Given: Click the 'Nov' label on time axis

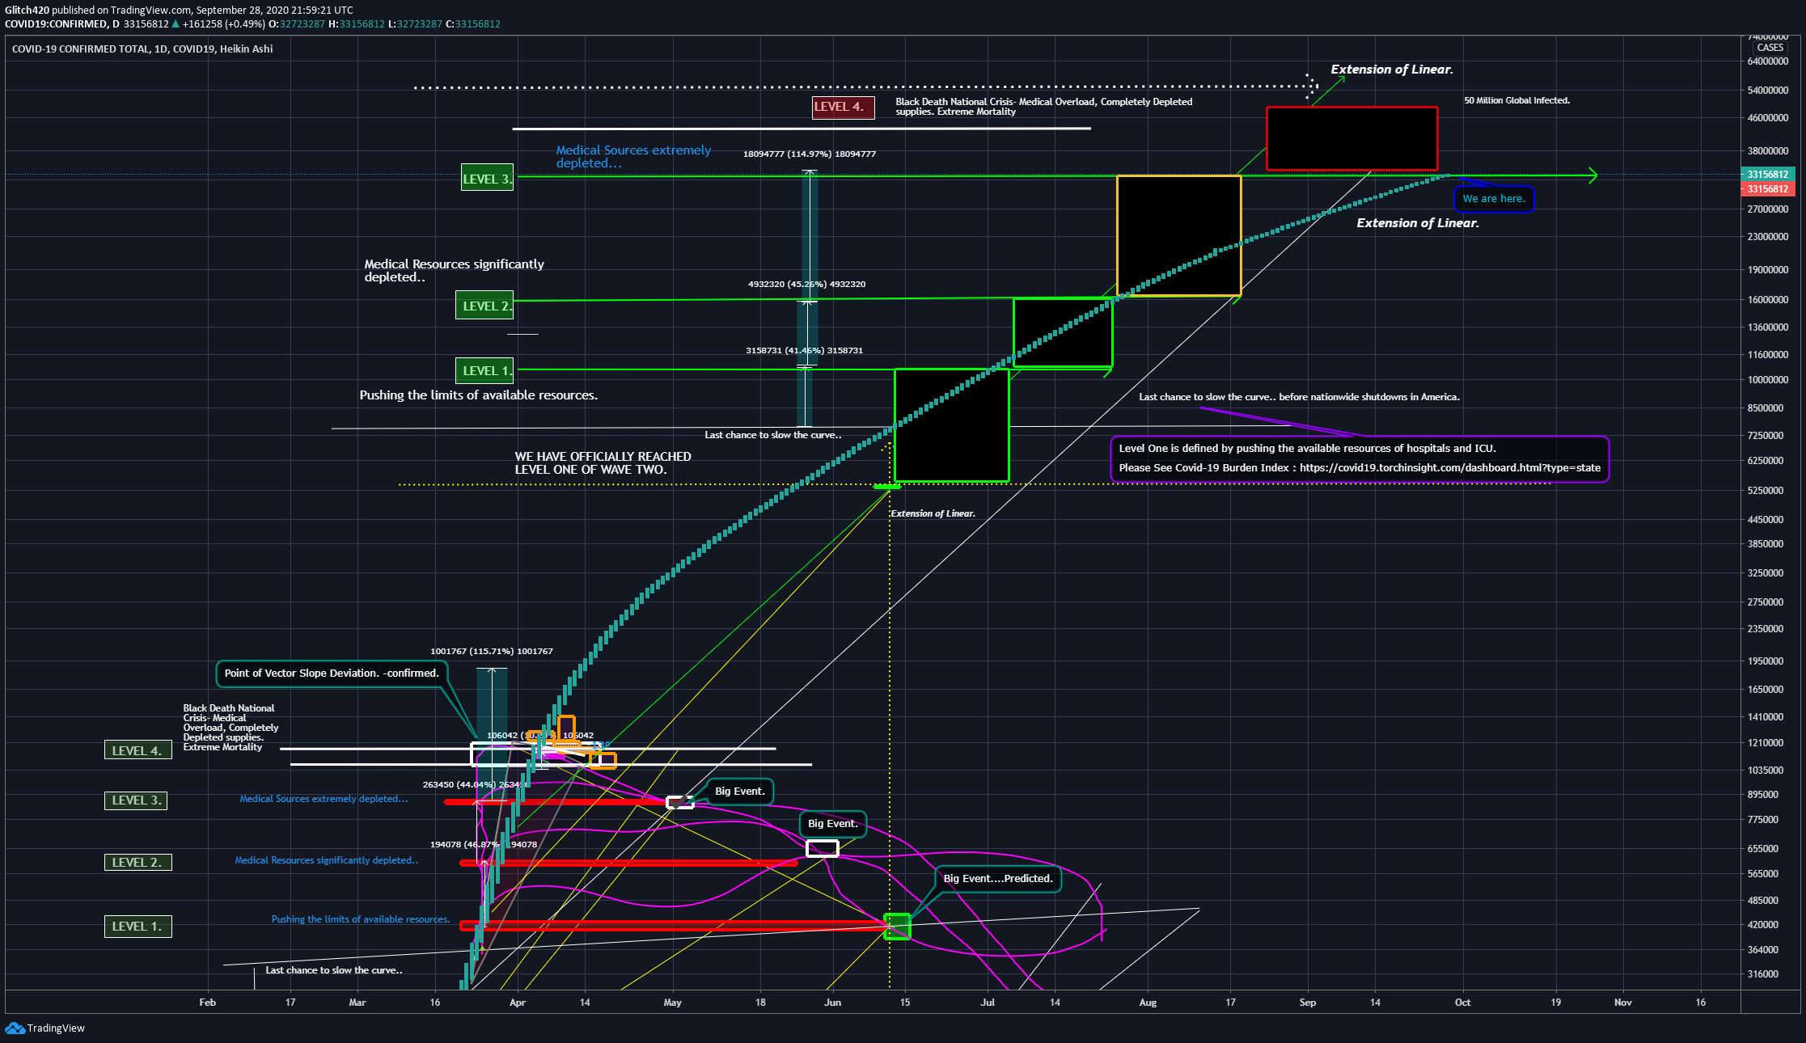Looking at the screenshot, I should (x=1622, y=1003).
